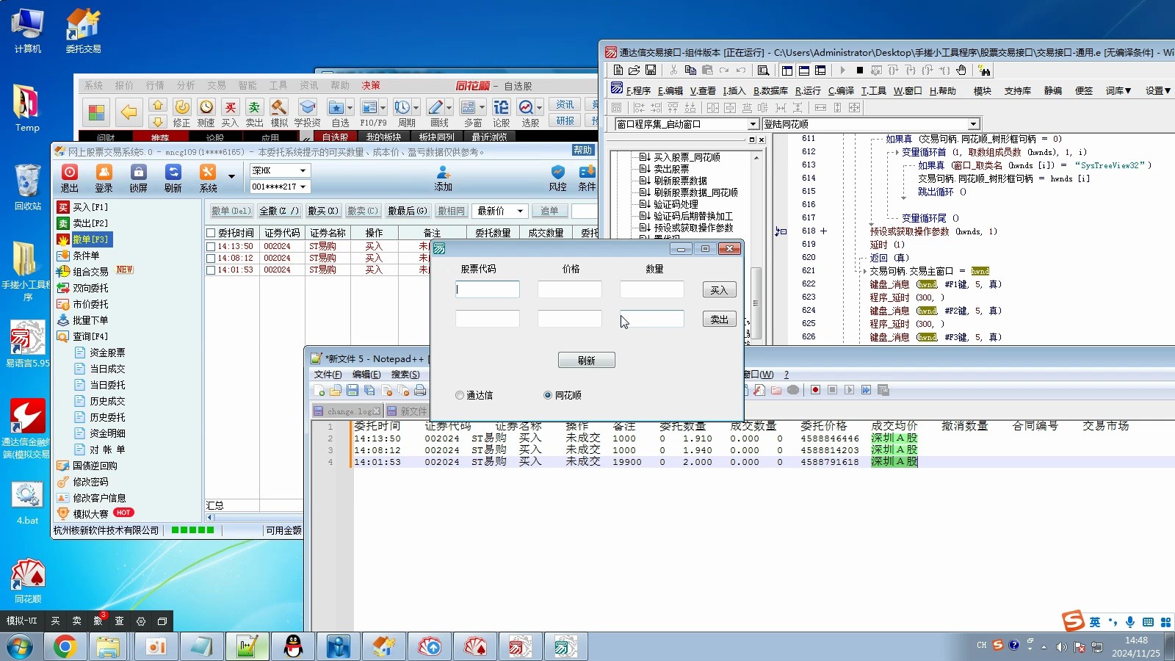Click the 退出 icon in trading system

[69, 177]
